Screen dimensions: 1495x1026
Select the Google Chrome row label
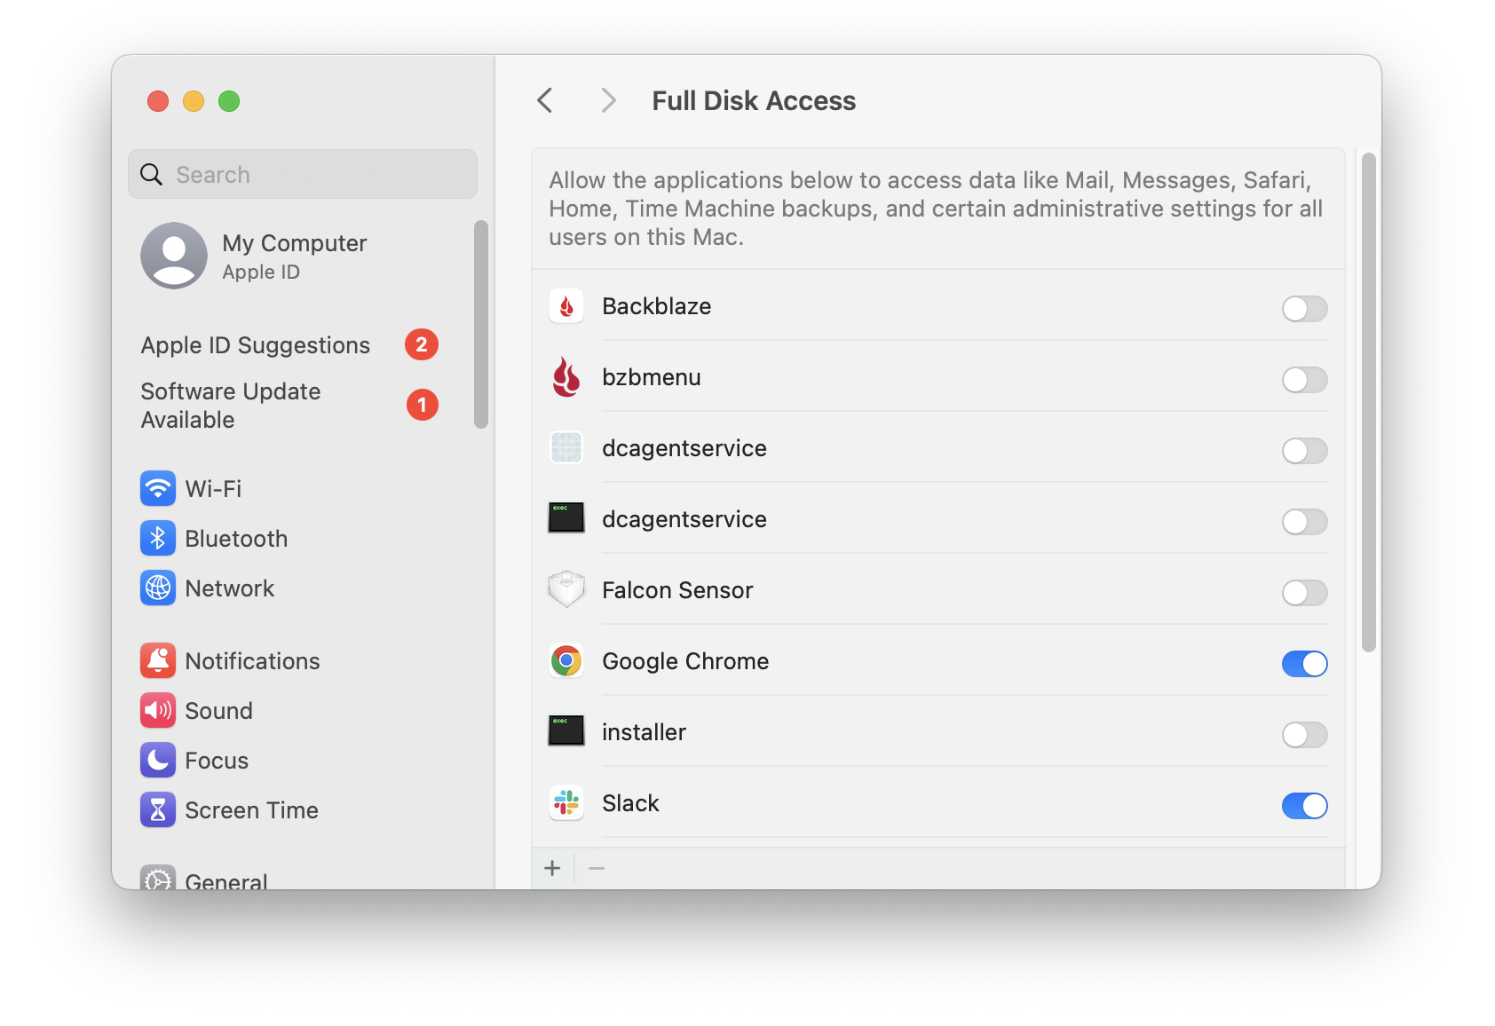(685, 661)
